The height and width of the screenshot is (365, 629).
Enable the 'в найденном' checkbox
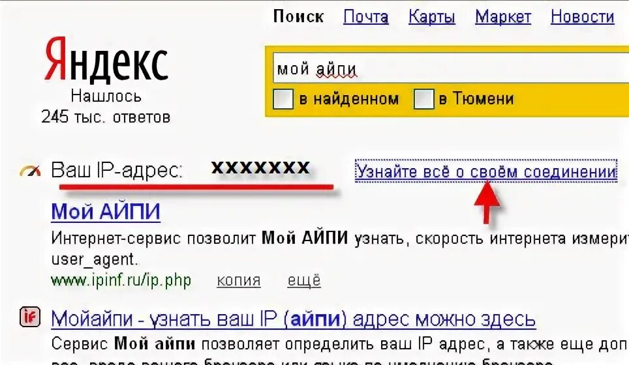pyautogui.click(x=283, y=99)
